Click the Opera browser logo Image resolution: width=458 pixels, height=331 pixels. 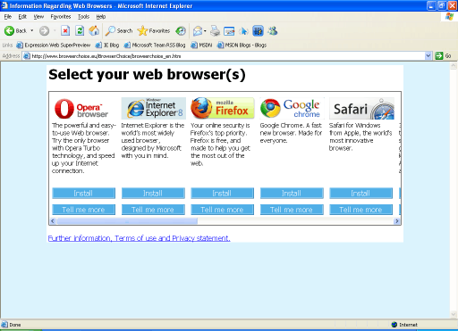pos(81,109)
